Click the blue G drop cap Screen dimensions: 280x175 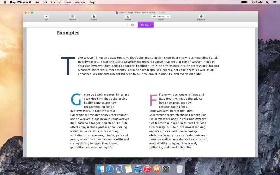(76, 99)
